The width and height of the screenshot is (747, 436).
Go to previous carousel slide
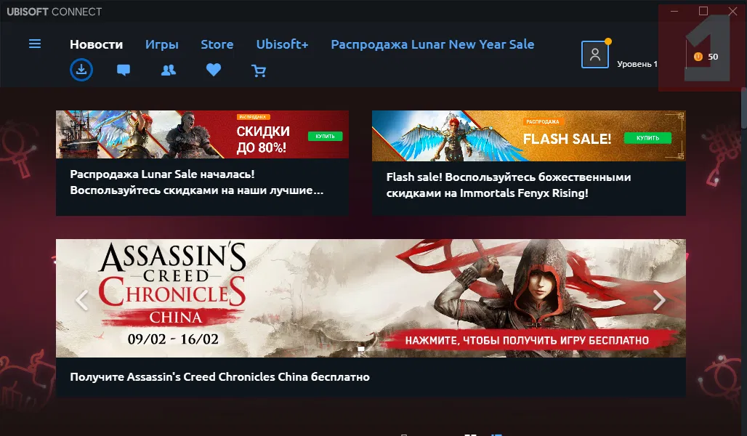tap(82, 300)
